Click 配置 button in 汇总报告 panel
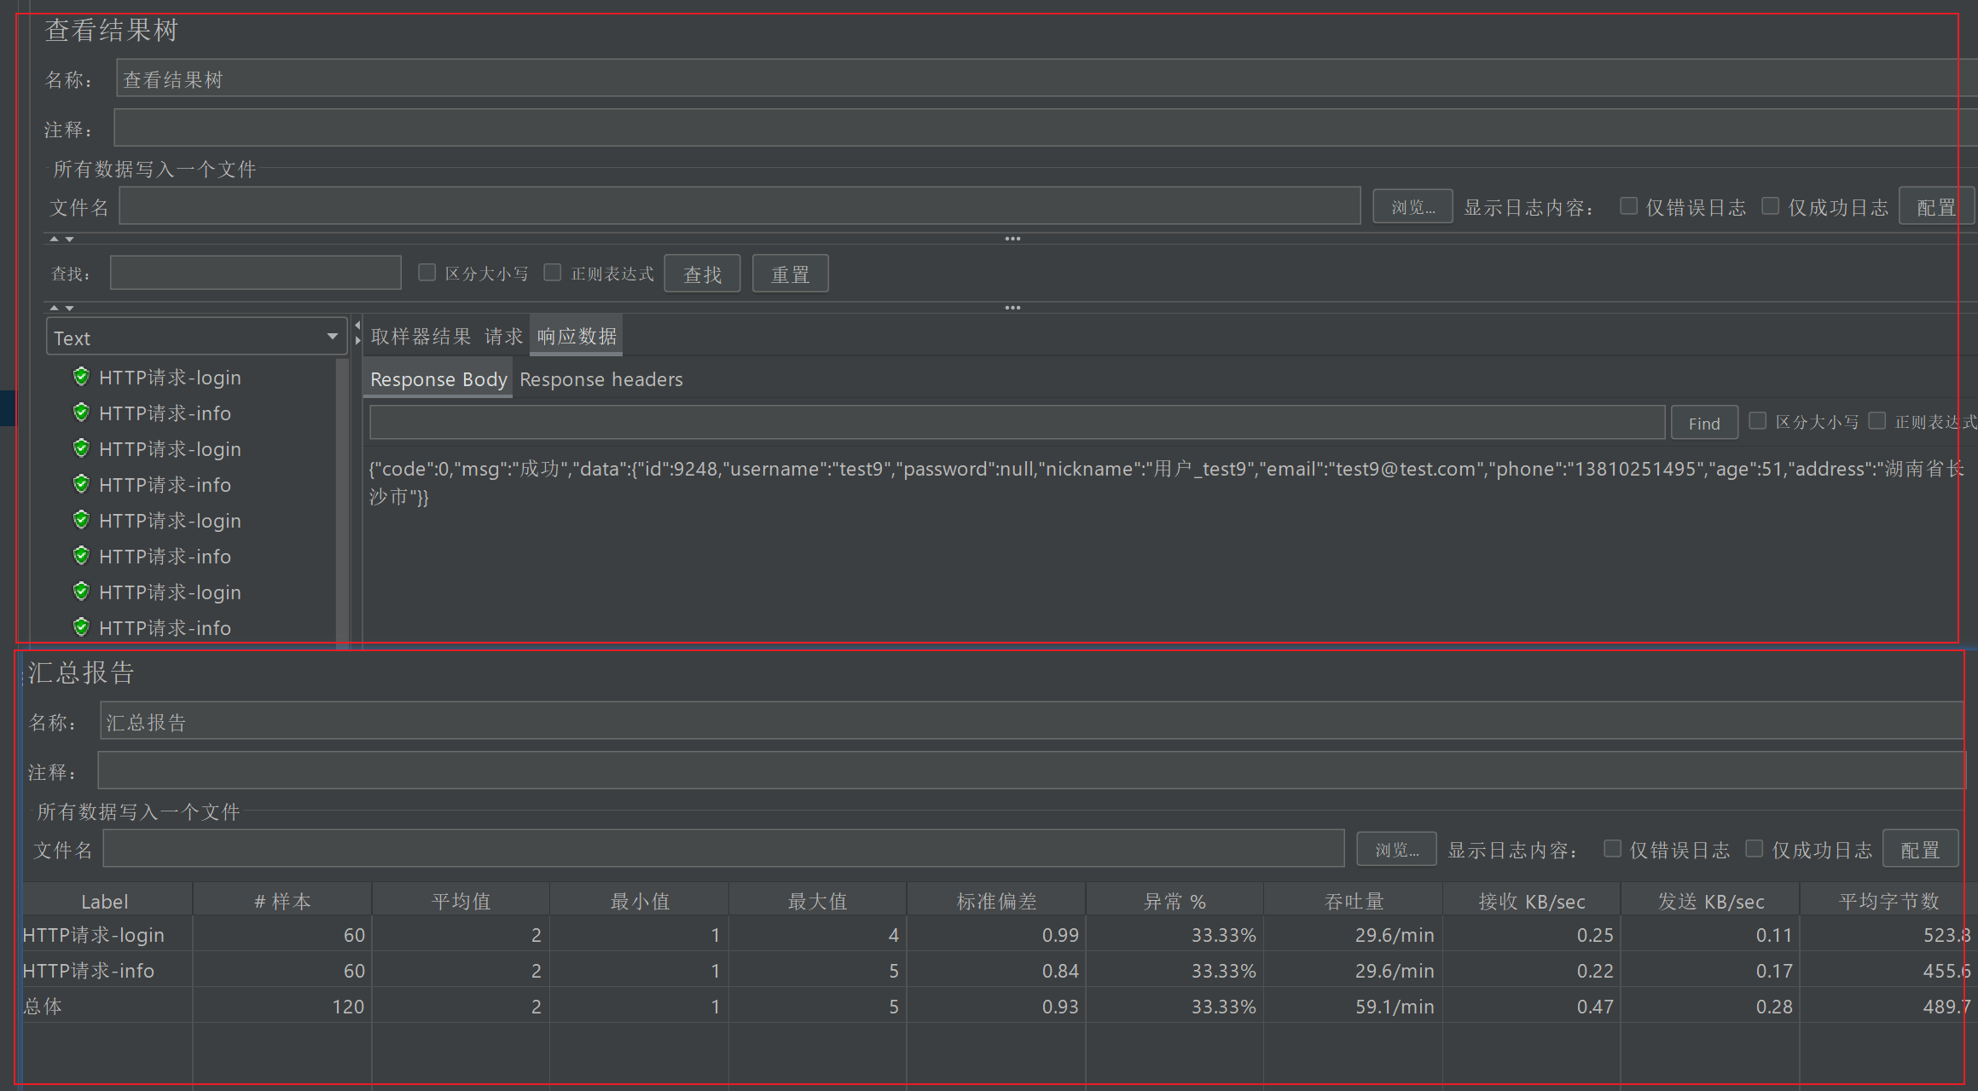 pos(1920,850)
